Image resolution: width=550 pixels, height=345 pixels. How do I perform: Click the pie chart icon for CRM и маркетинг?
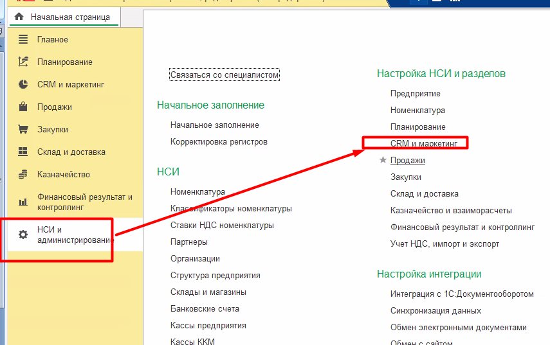23,85
